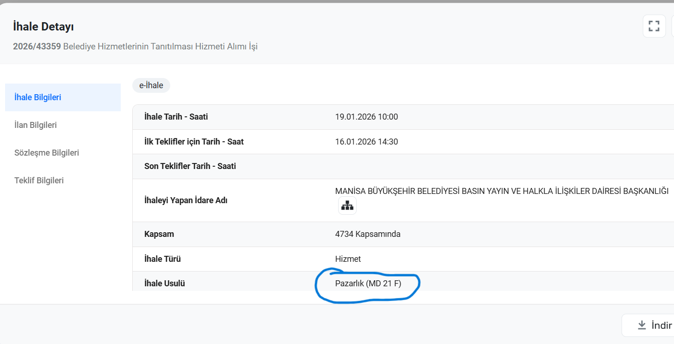The width and height of the screenshot is (674, 344).
Task: Open the organization hierarchy icon under idare adı
Action: (x=347, y=205)
